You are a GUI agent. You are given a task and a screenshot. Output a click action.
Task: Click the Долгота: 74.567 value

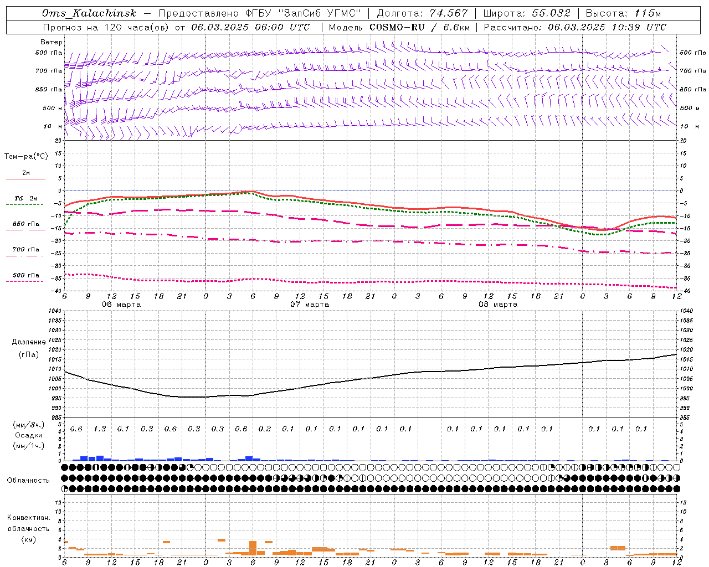point(422,13)
